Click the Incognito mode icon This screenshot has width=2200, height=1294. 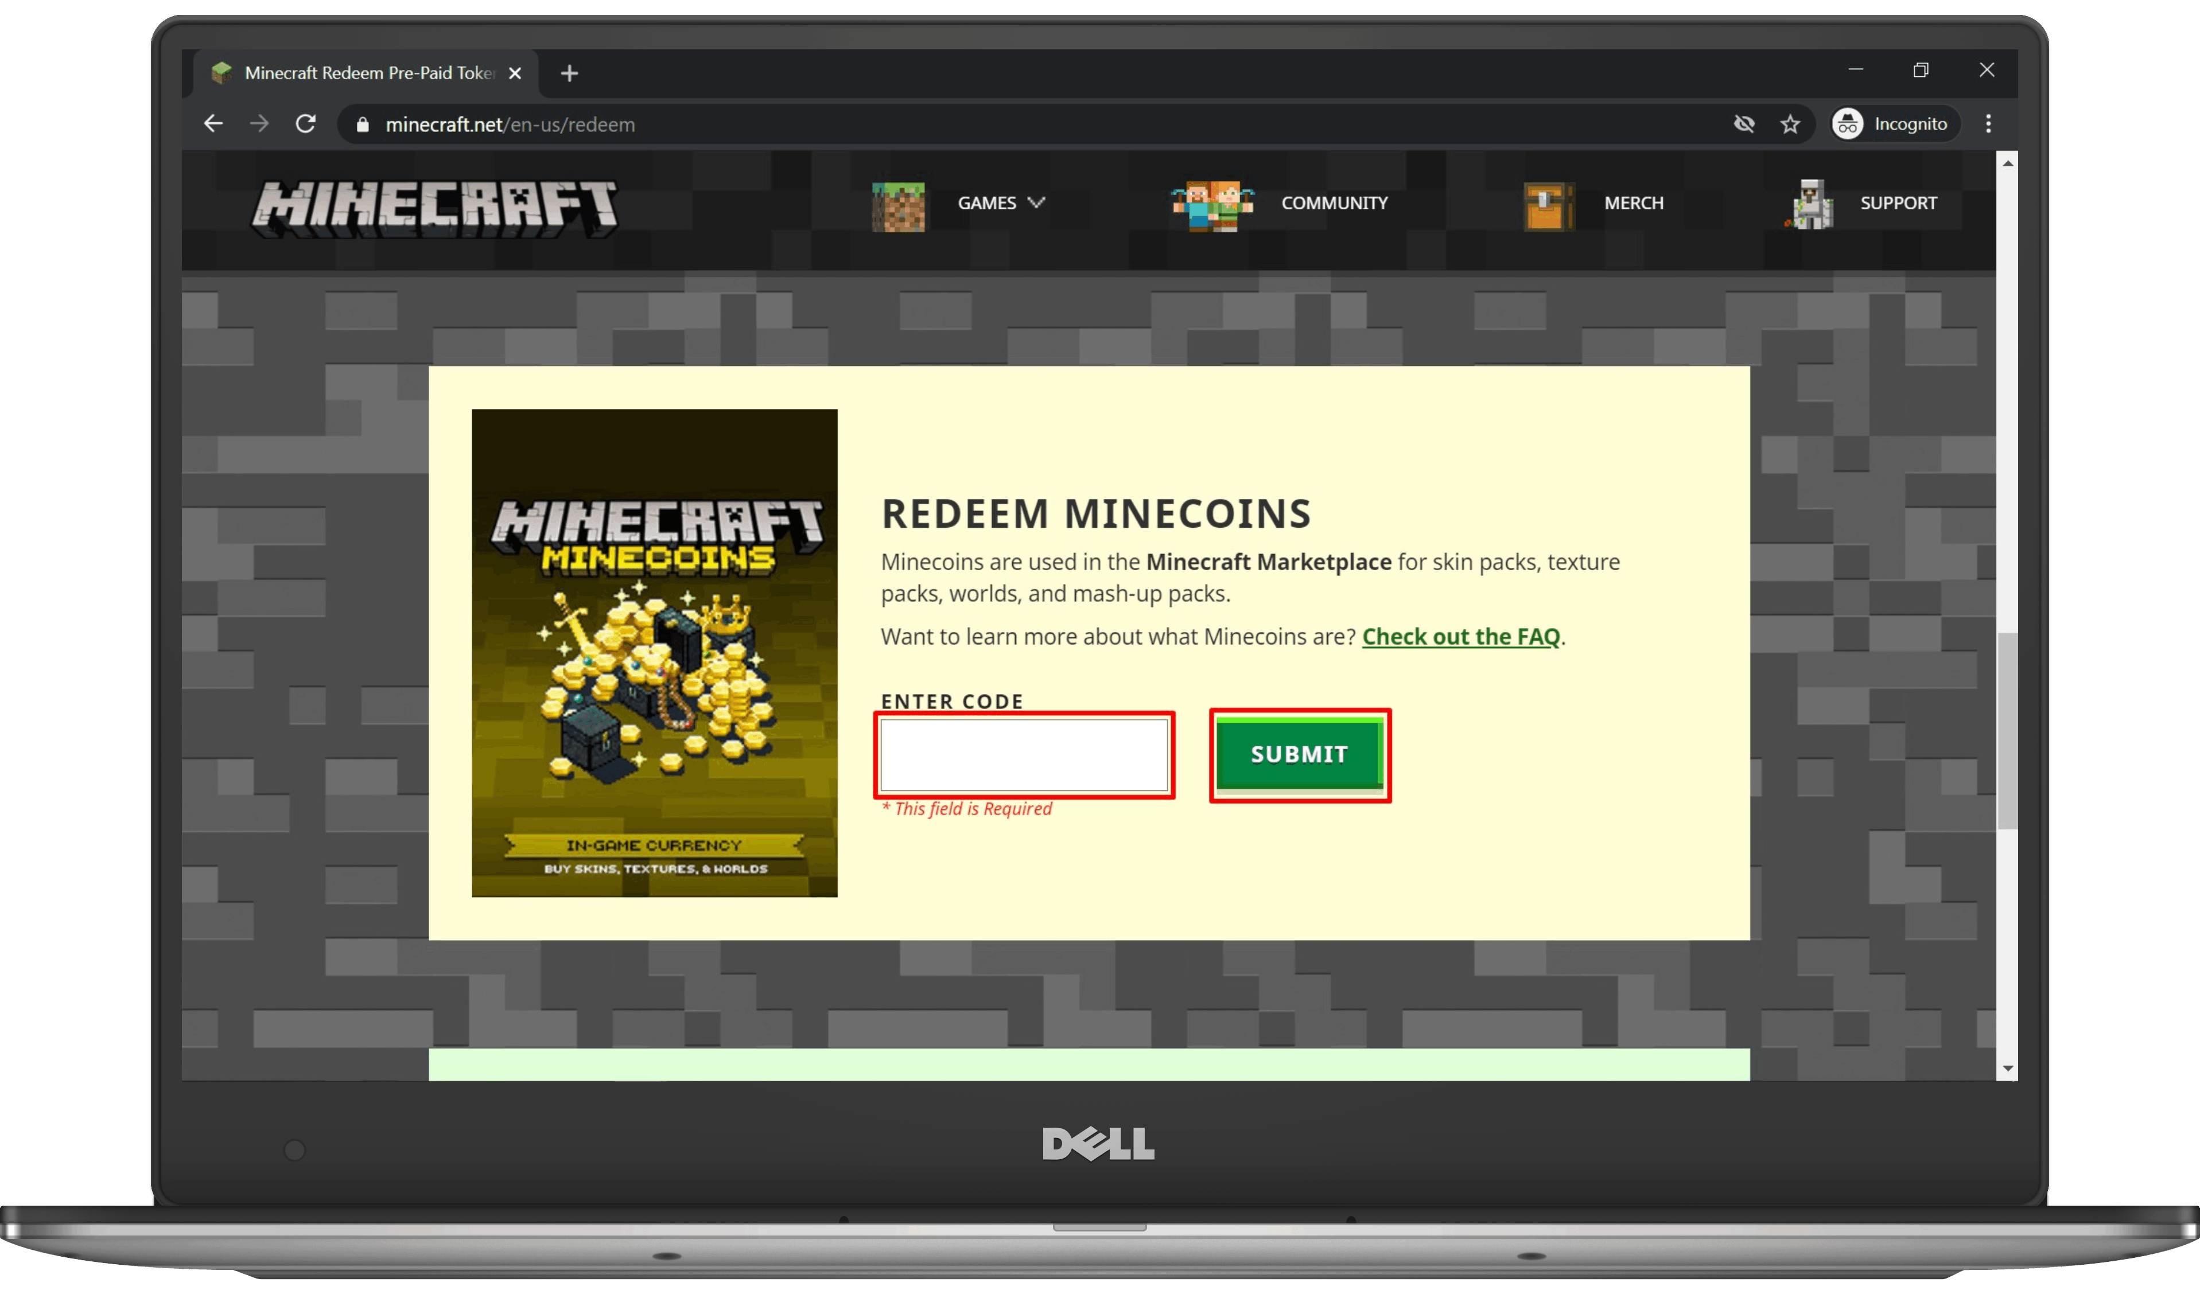pyautogui.click(x=1848, y=124)
